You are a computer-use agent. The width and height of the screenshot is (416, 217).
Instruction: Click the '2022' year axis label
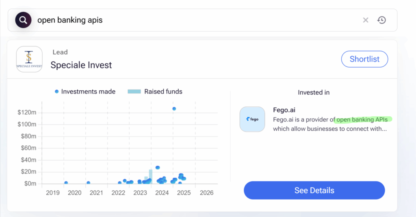pyautogui.click(x=118, y=193)
